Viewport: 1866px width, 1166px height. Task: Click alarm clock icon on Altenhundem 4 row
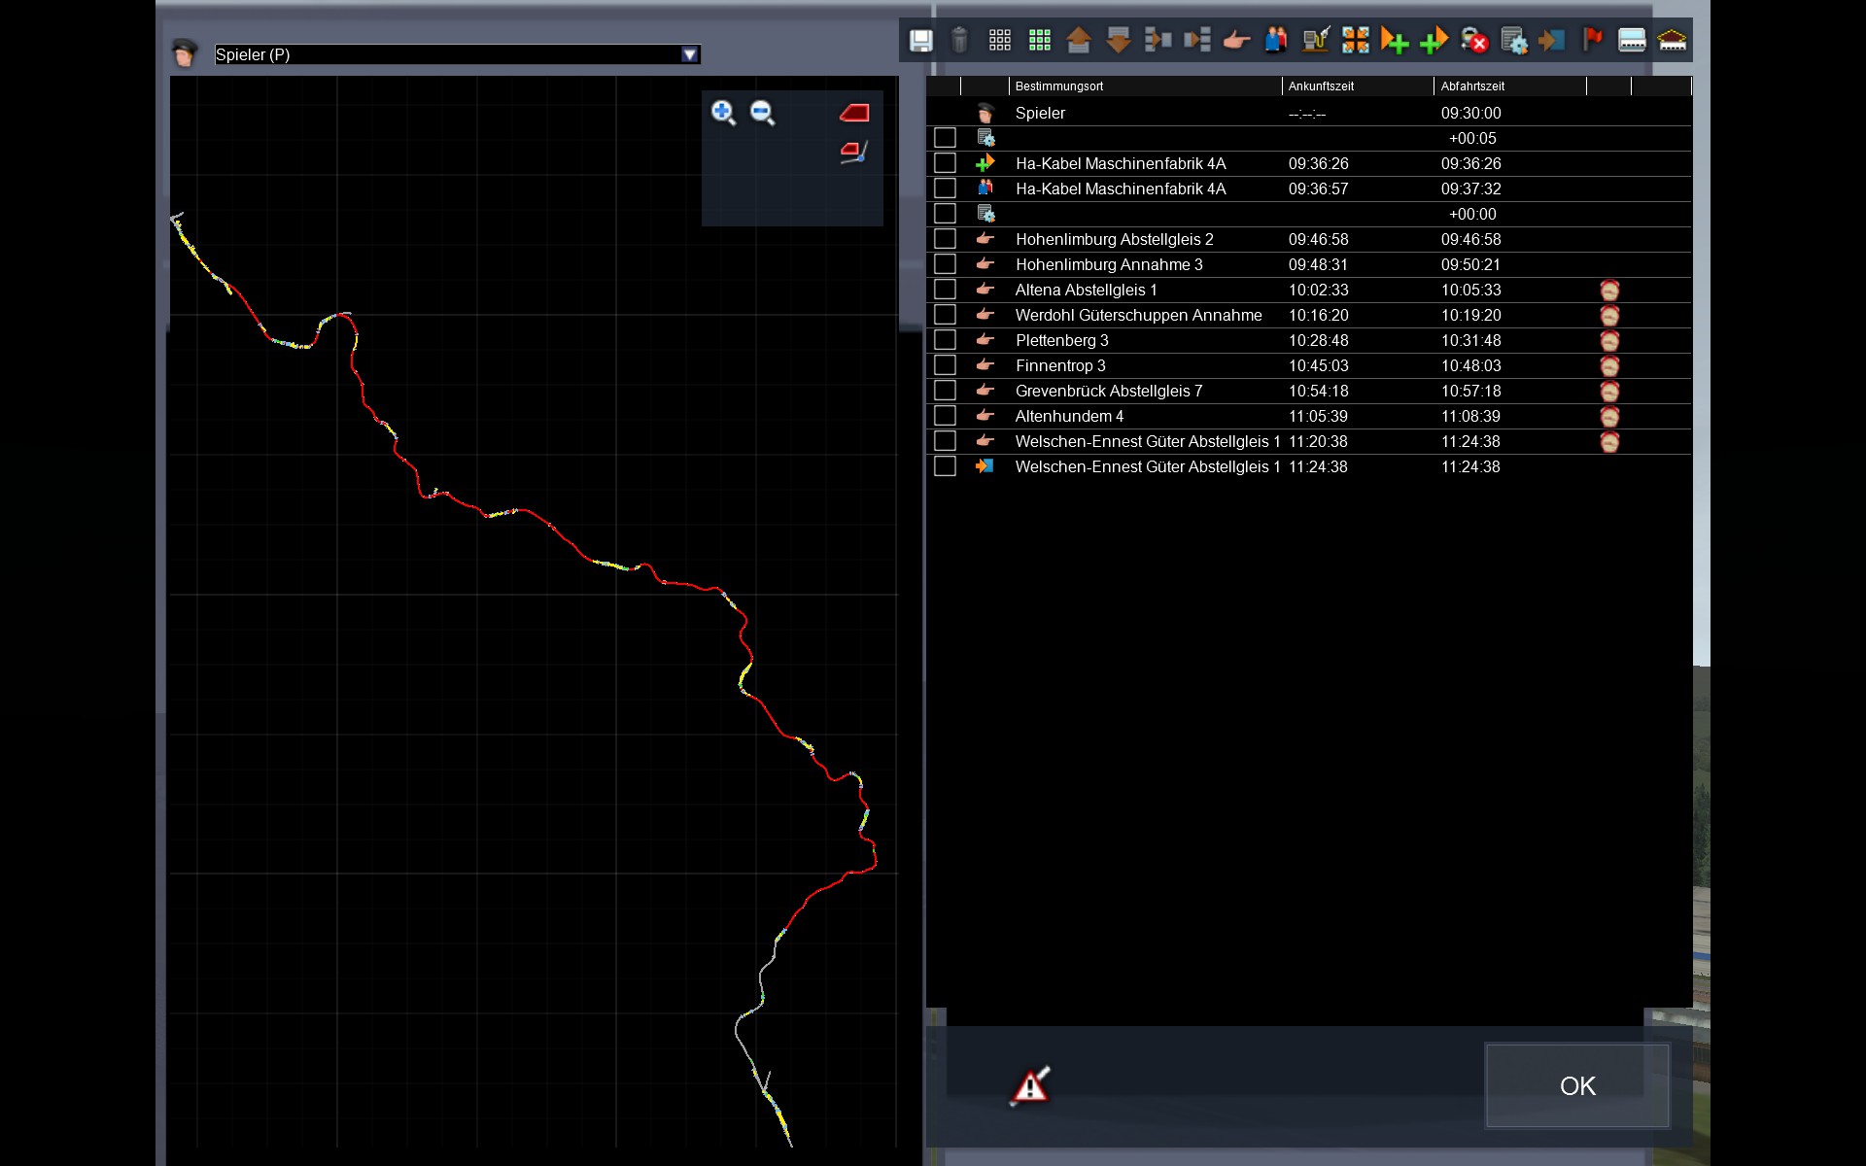1609,417
